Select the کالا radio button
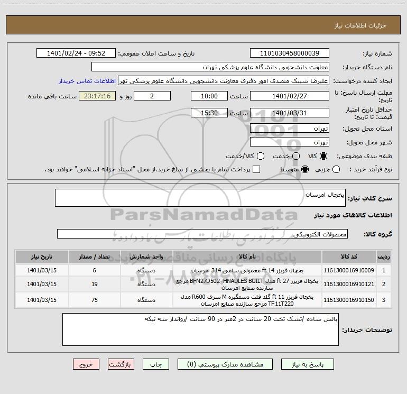Viewport: 407px width, 394px height. point(323,156)
